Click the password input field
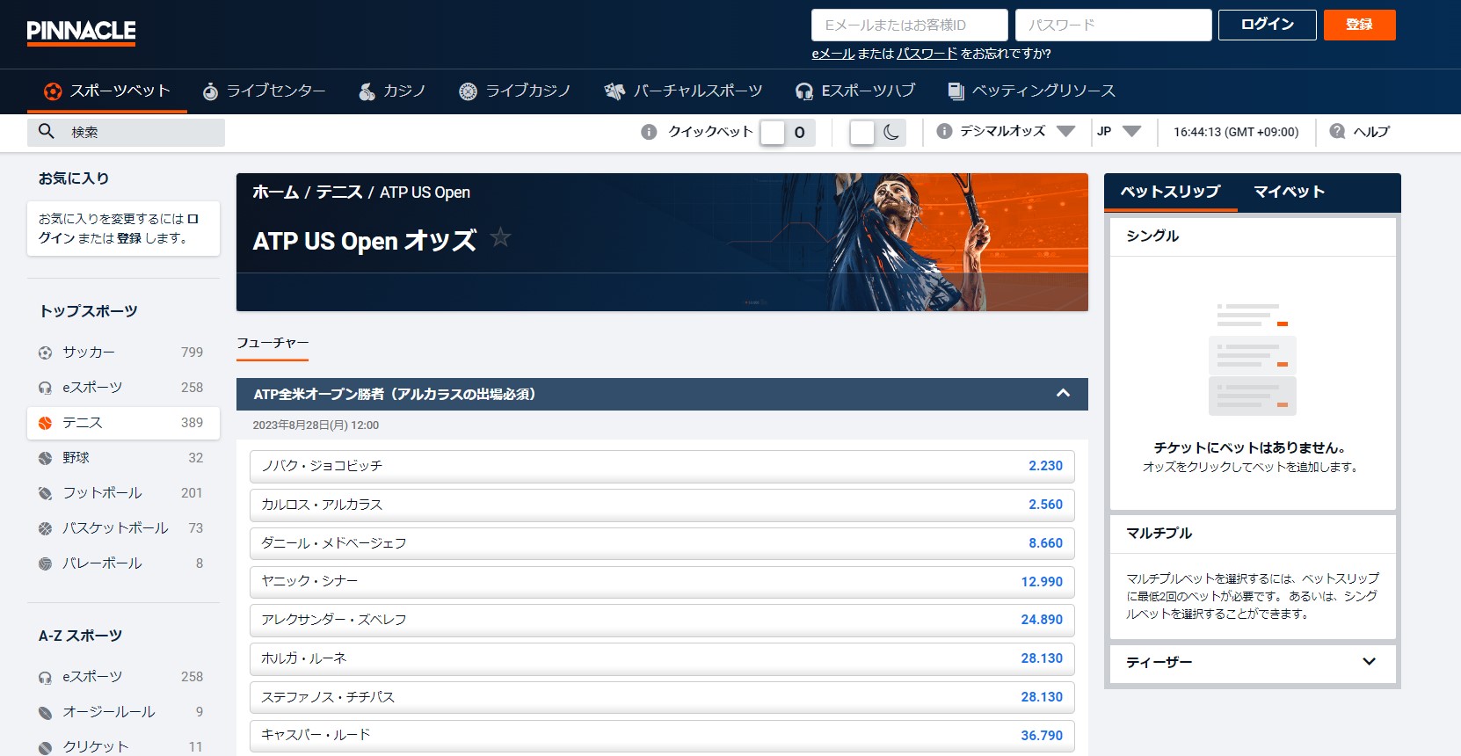Image resolution: width=1461 pixels, height=756 pixels. (1113, 25)
